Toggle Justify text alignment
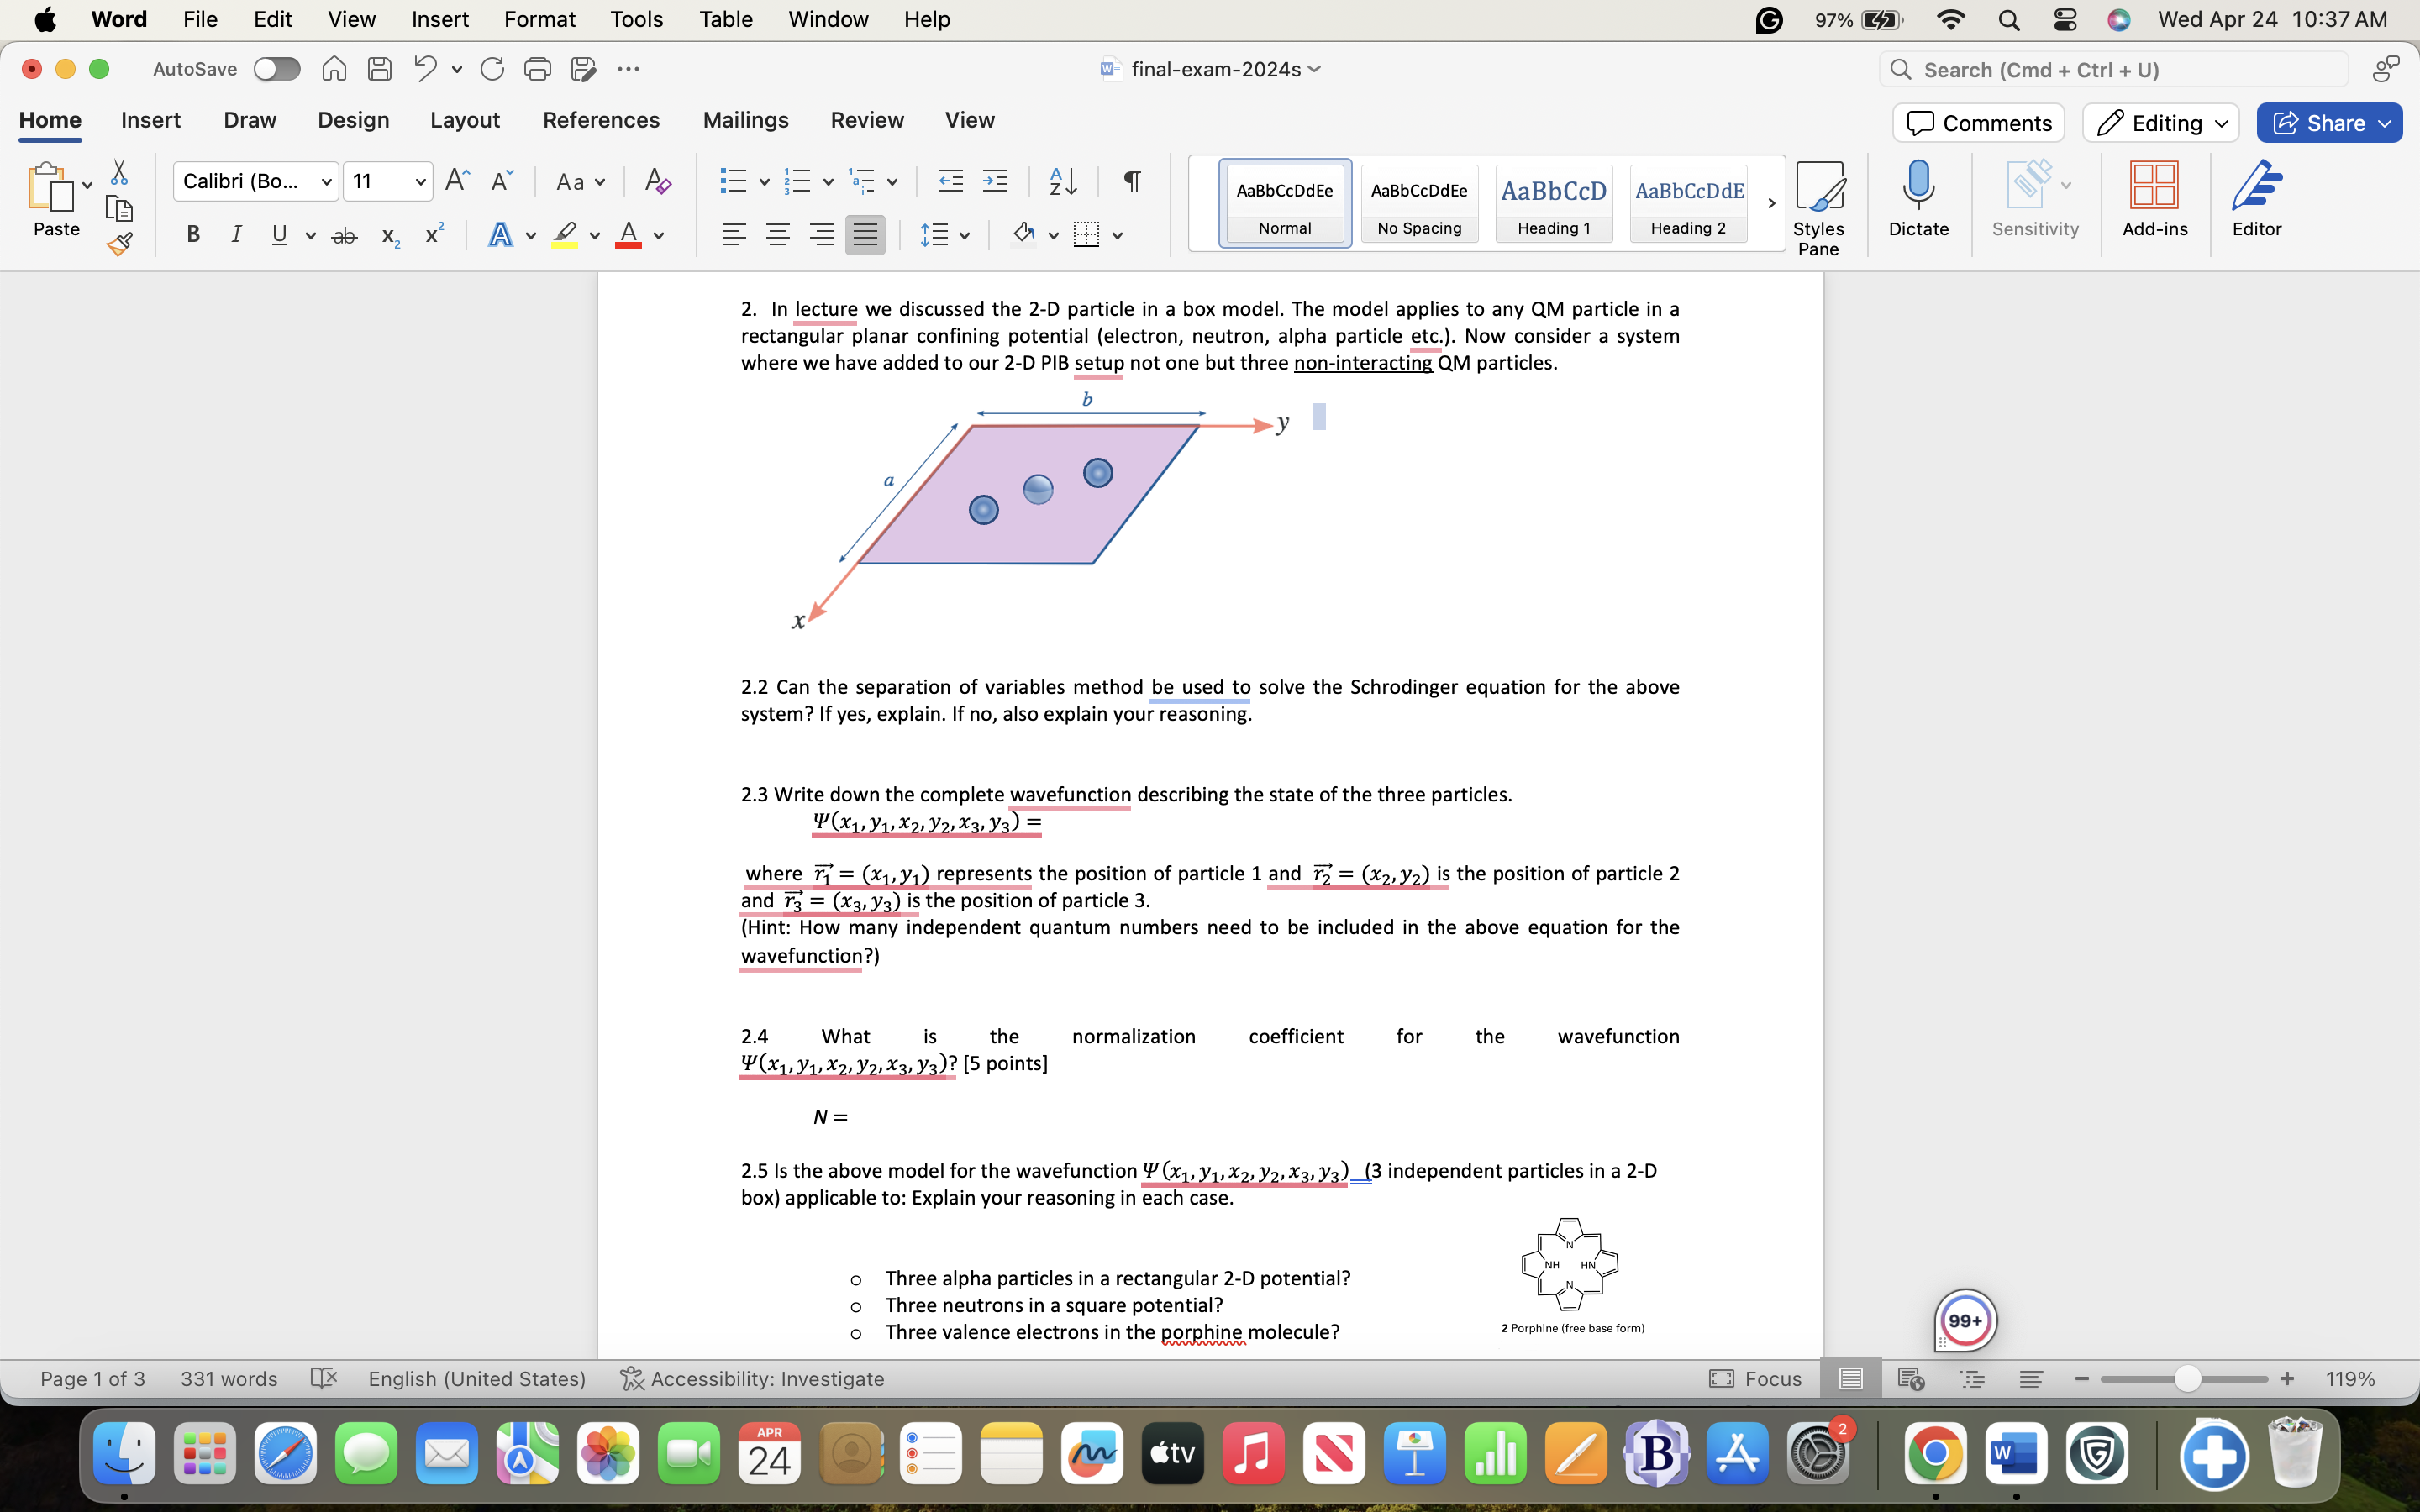This screenshot has height=1512, width=2420. [x=864, y=236]
